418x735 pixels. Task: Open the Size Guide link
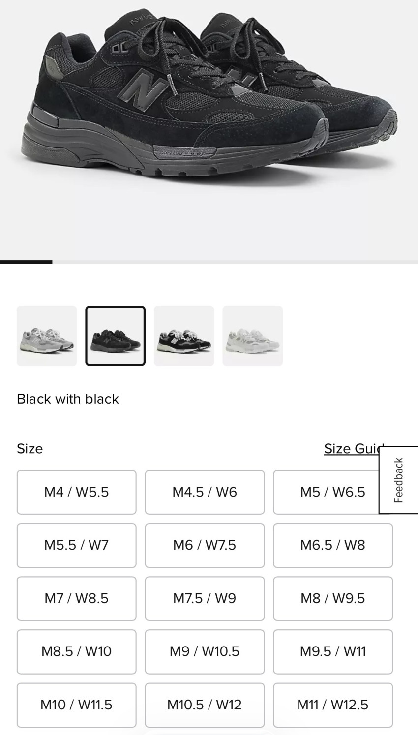(353, 448)
